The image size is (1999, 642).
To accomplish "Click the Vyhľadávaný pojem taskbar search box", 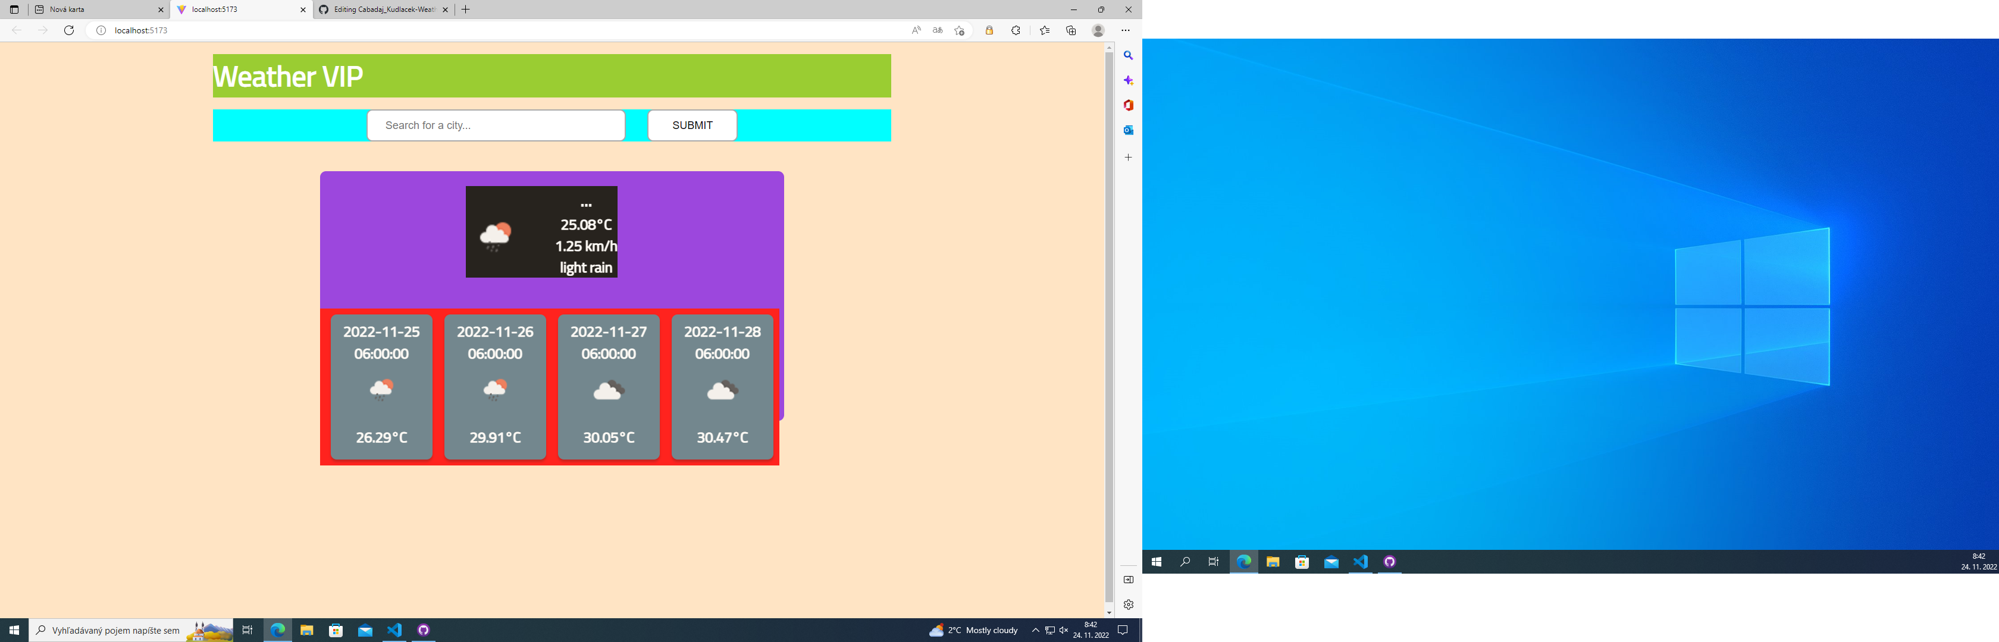I will tap(131, 630).
